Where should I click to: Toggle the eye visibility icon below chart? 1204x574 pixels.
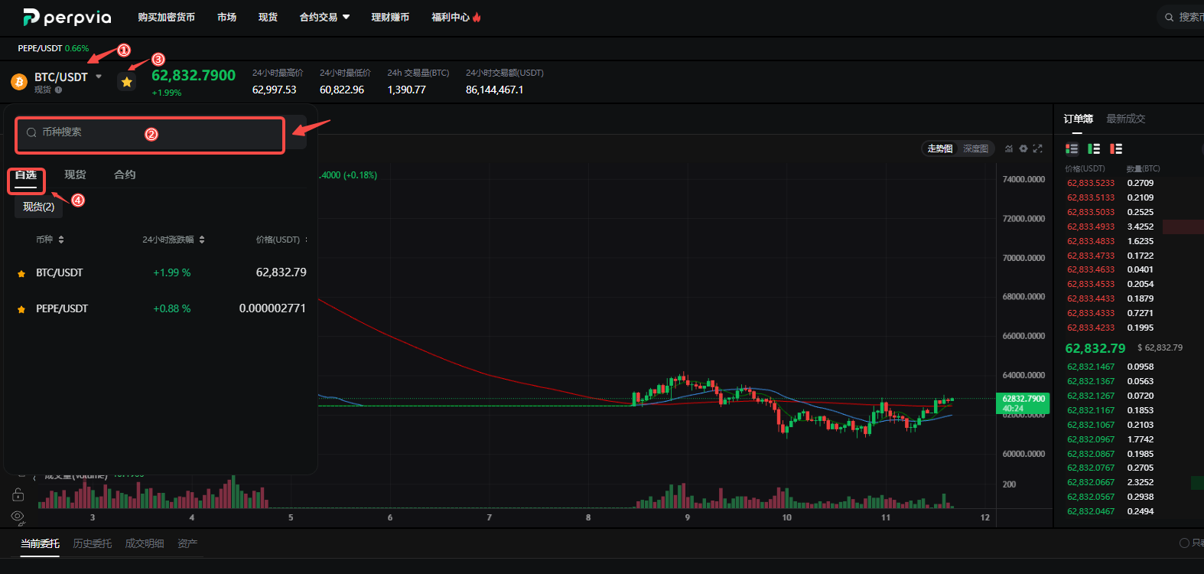point(18,517)
